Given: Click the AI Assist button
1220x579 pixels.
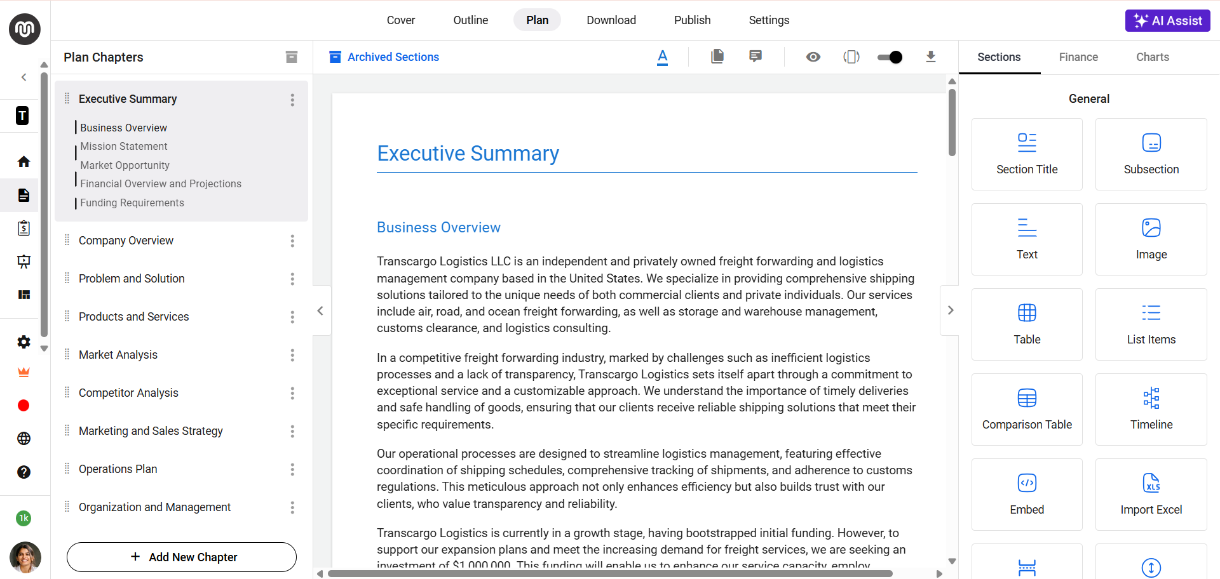Looking at the screenshot, I should (1168, 20).
